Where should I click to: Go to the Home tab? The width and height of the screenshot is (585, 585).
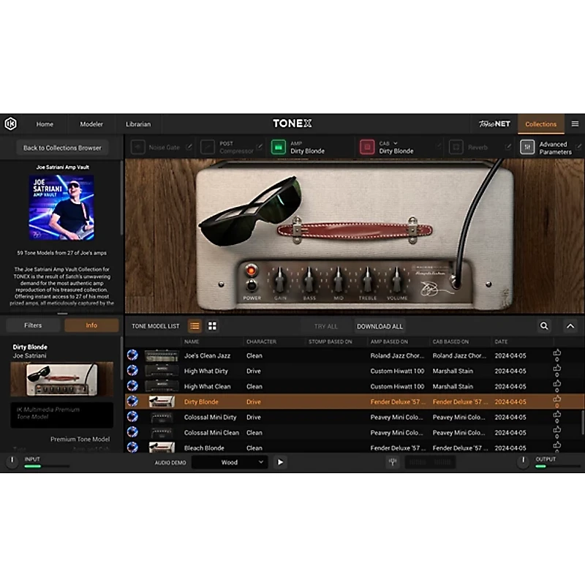click(x=45, y=124)
